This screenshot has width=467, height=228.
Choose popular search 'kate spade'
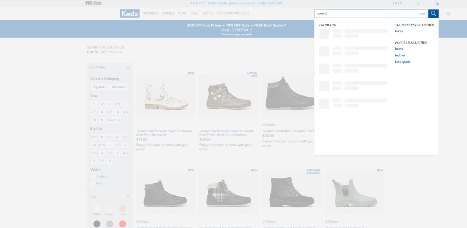tap(403, 62)
